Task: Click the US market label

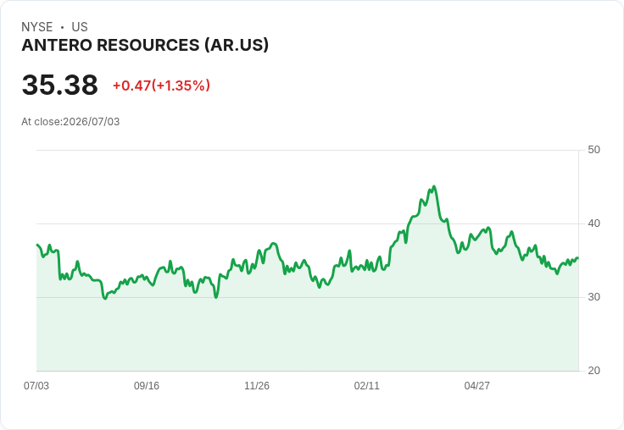Action: (80, 27)
